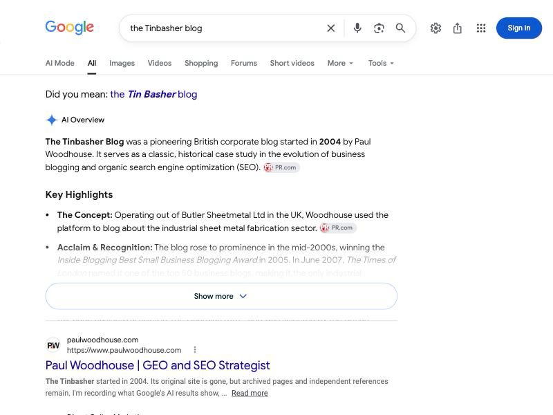Click Read more in Paul Woodhouse snippet
553x415 pixels.
point(250,393)
